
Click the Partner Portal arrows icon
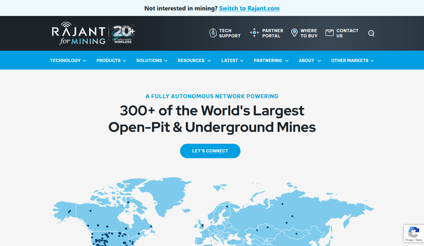(254, 32)
